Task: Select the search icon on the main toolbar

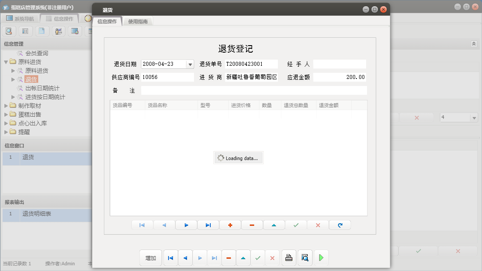Action: [9, 31]
